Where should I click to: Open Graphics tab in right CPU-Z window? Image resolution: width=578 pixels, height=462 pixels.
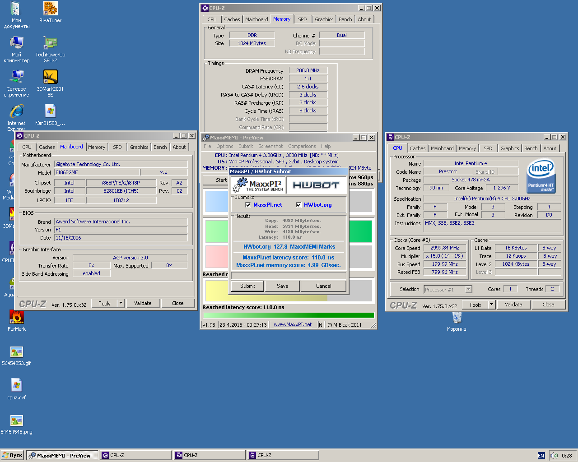[509, 148]
